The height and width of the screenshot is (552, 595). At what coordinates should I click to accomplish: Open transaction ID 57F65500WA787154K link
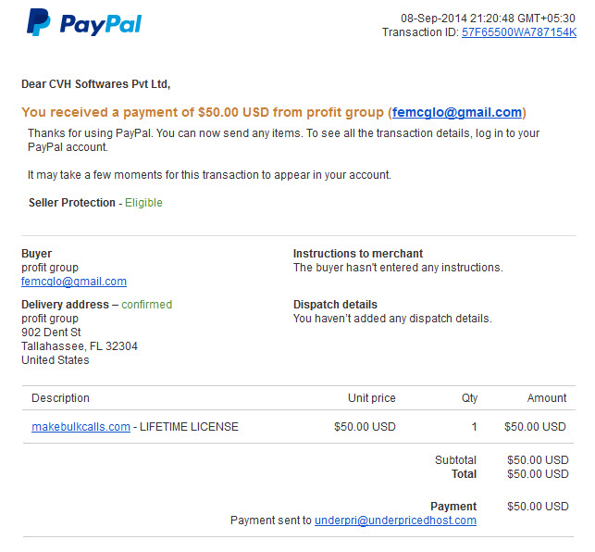coord(519,32)
